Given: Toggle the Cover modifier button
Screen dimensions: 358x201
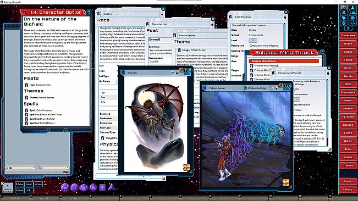Looking at the screenshot, I should tap(29, 184).
